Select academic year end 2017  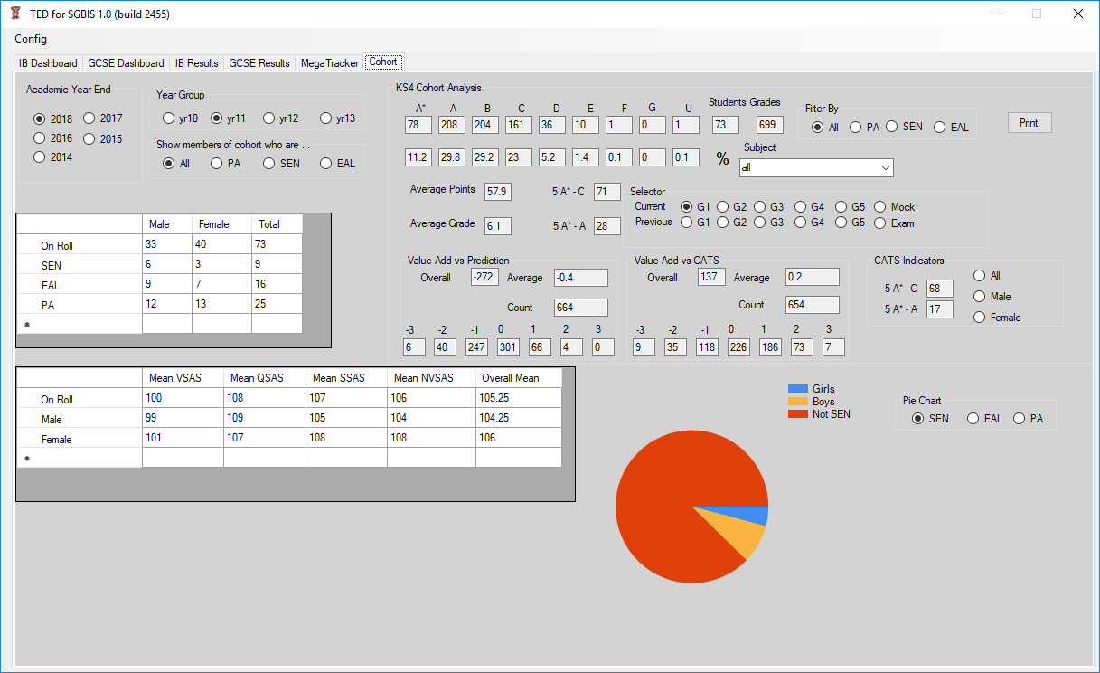(103, 118)
